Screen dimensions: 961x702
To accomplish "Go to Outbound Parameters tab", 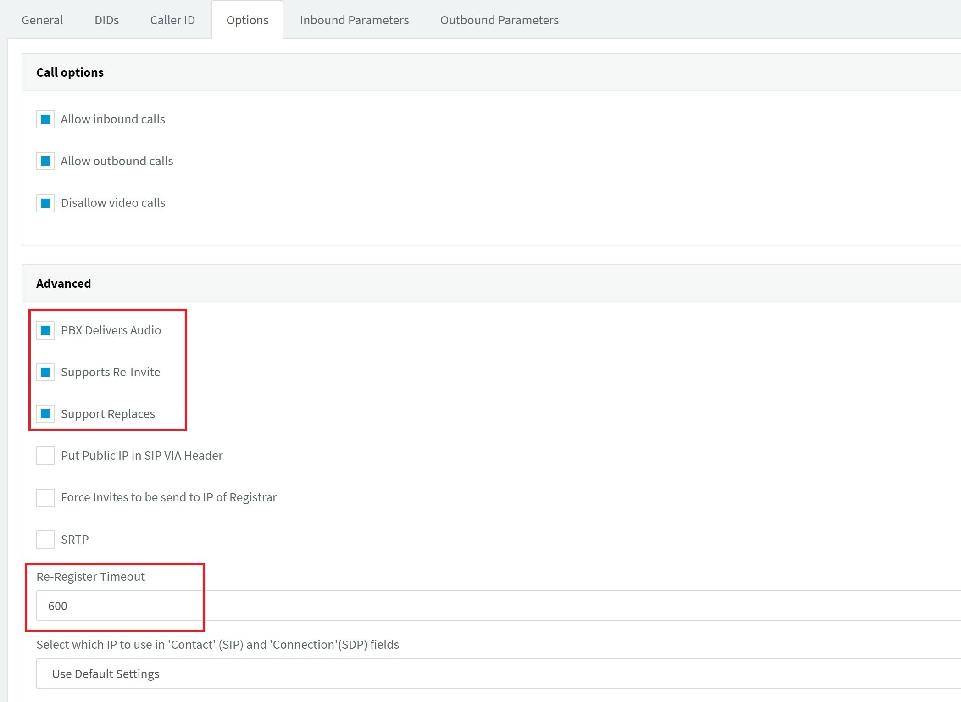I will click(x=500, y=20).
